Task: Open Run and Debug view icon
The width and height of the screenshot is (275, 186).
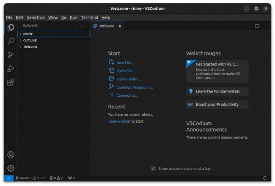Action: click(x=11, y=68)
